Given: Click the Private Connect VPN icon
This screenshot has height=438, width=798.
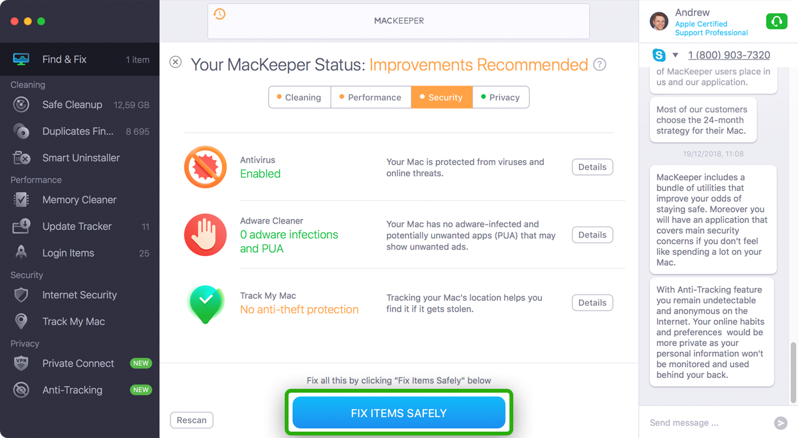Looking at the screenshot, I should tap(21, 363).
